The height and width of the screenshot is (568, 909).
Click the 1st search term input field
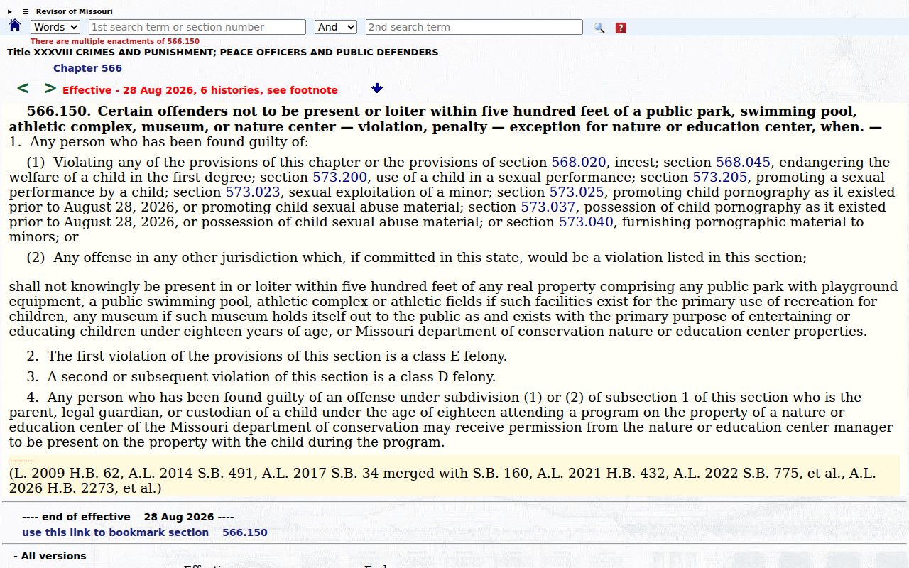point(197,27)
